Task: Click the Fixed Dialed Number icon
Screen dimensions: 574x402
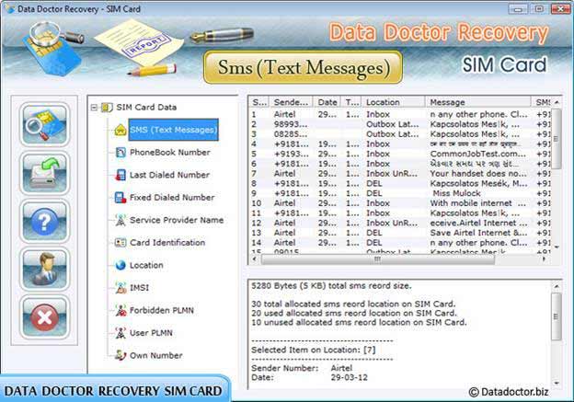Action: coord(121,198)
